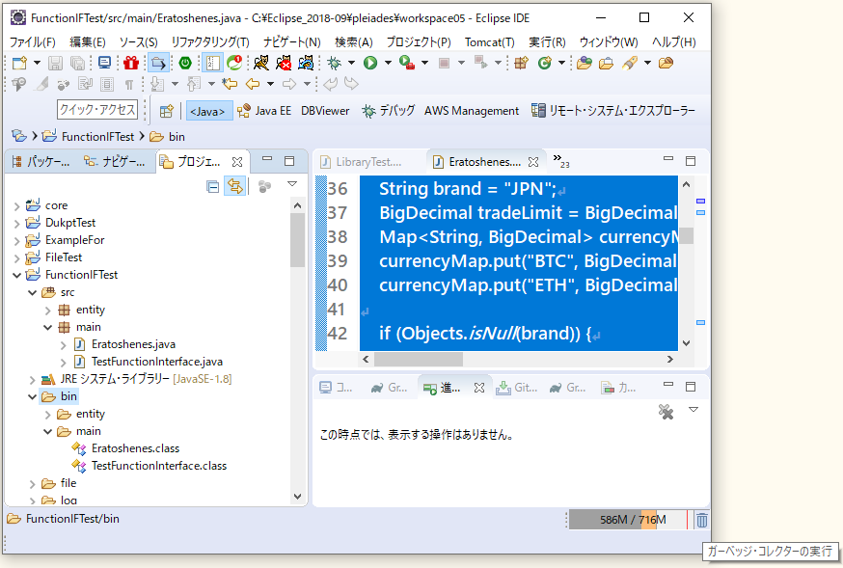Switch to the Java EE perspective
Screen dimensions: 843x568
[x=264, y=111]
